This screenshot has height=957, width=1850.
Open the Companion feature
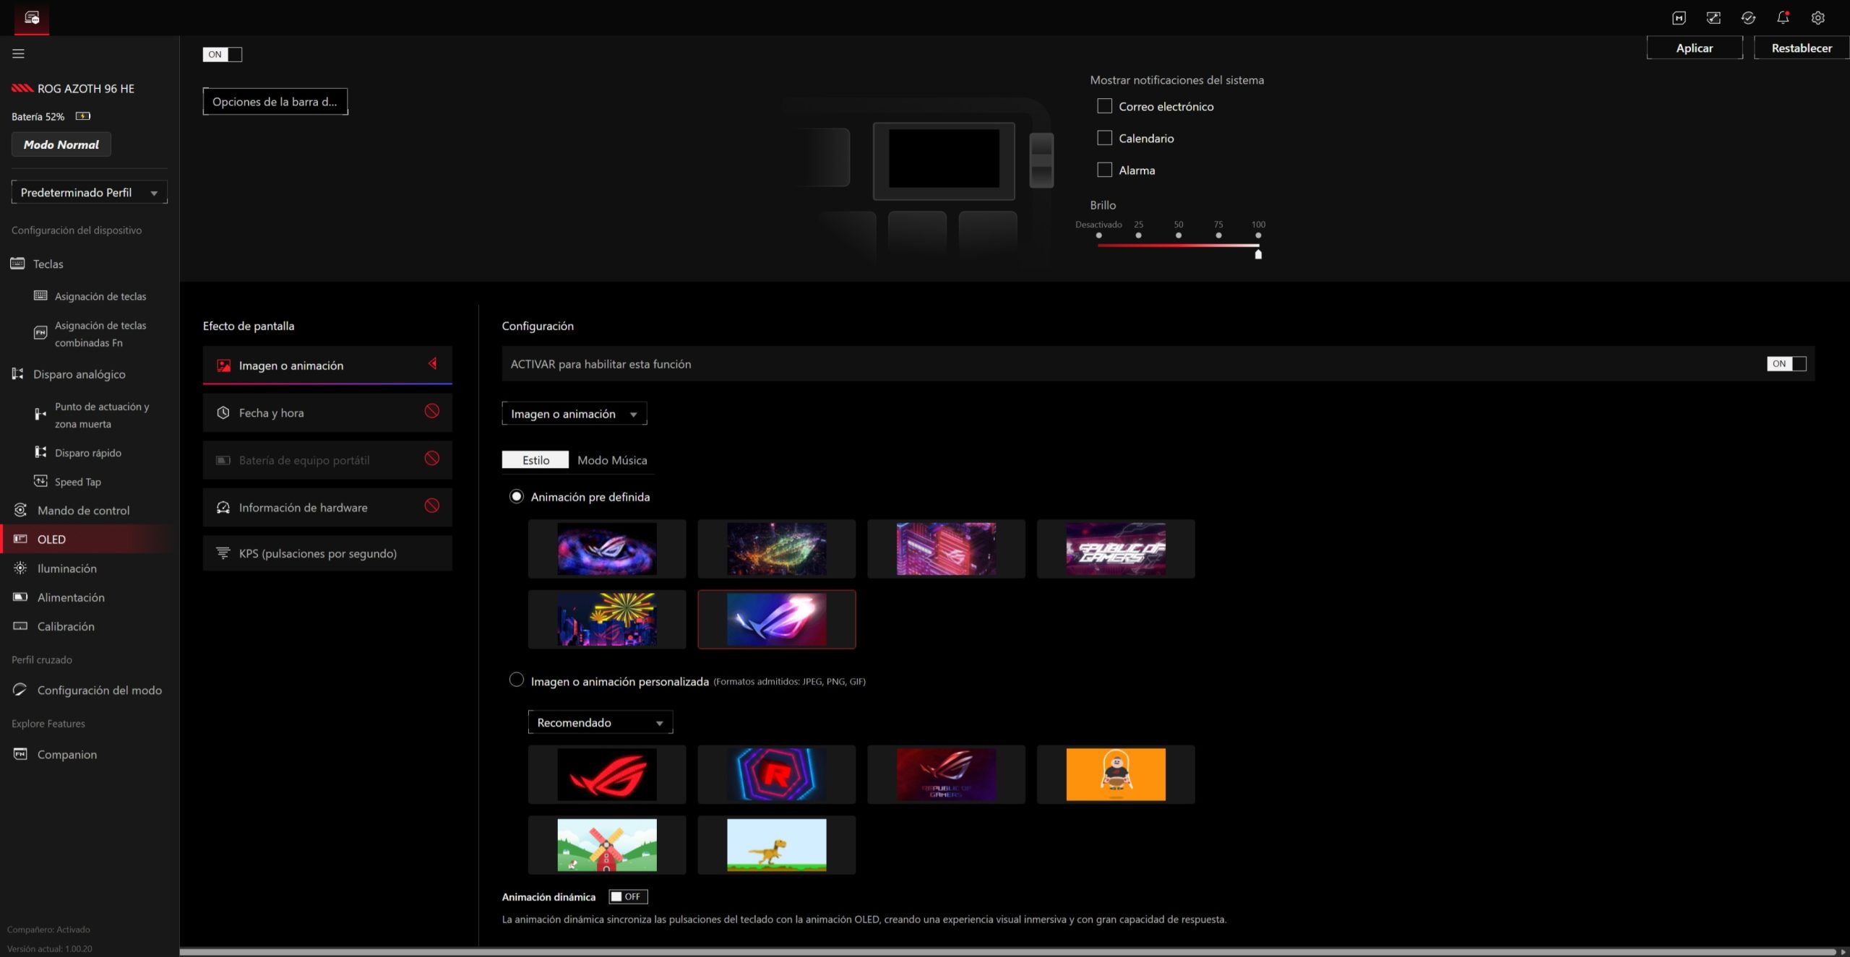click(x=66, y=754)
